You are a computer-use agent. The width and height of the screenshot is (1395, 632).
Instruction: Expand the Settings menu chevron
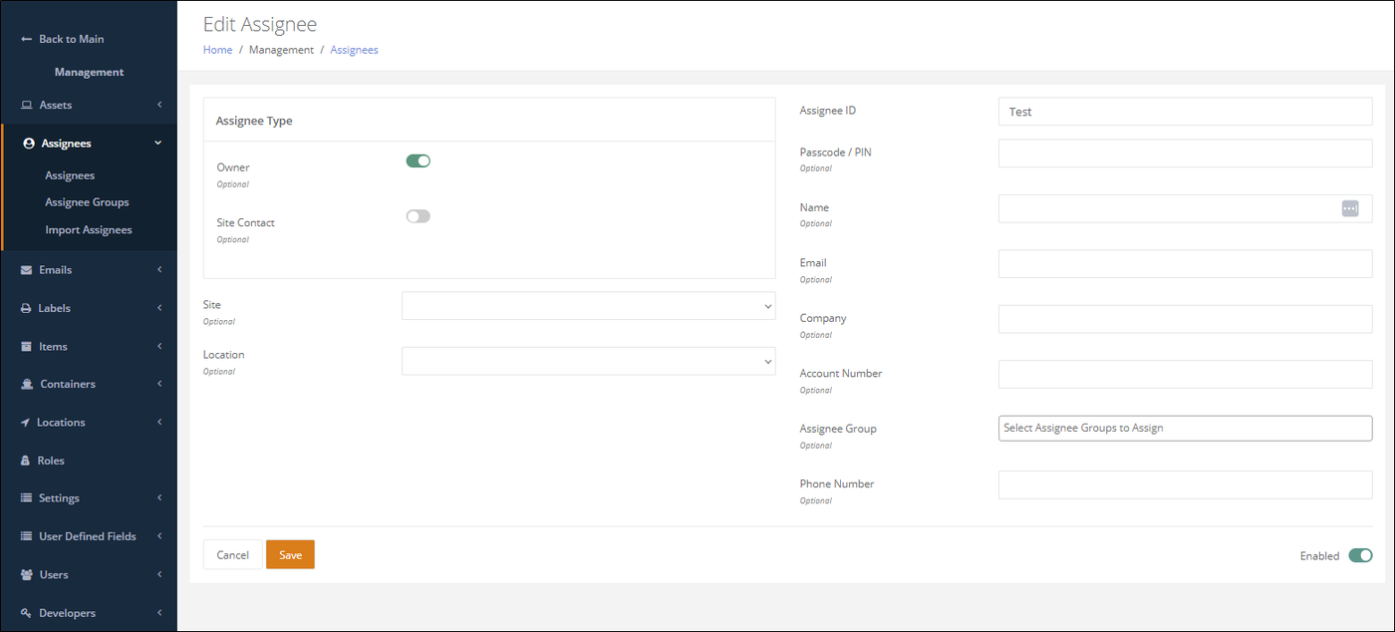tap(159, 498)
